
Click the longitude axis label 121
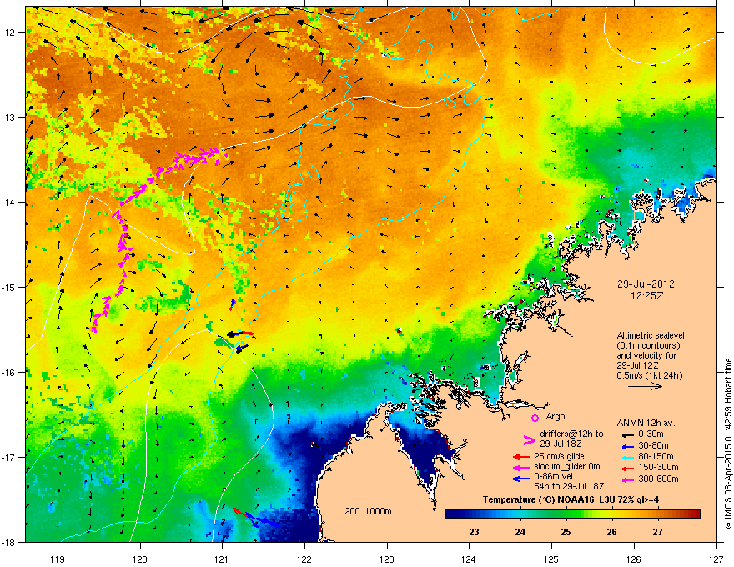click(222, 559)
